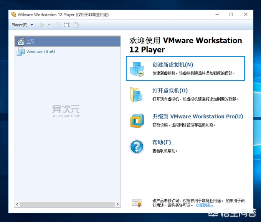Click the library scrollbar right arrow
The height and width of the screenshot is (222, 261).
point(118,204)
